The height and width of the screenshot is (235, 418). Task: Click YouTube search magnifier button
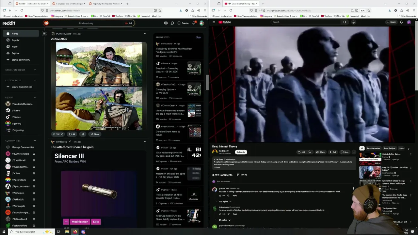[x=345, y=22]
